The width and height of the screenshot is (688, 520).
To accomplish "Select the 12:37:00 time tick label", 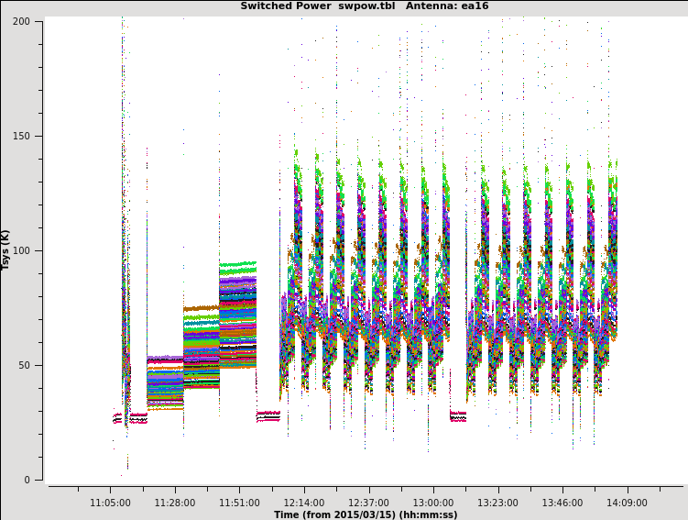I will (x=368, y=503).
